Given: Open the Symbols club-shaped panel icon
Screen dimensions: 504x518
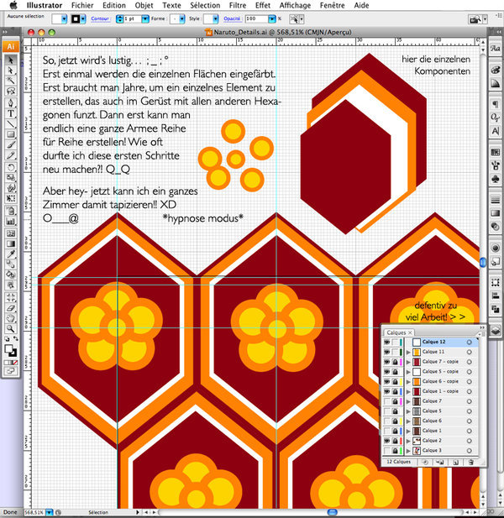Looking at the screenshot, I should pyautogui.click(x=495, y=179).
